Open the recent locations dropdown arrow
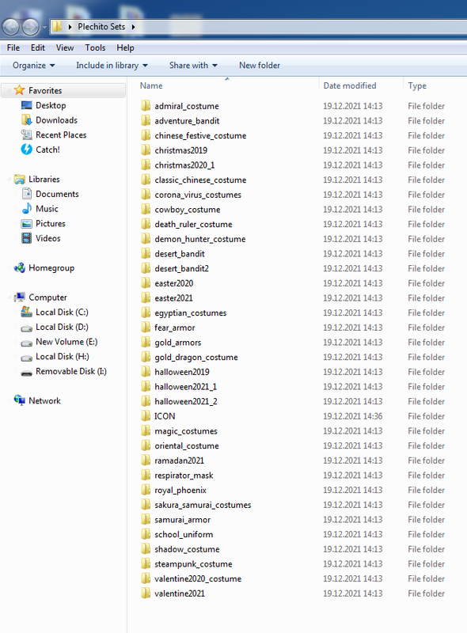Image resolution: width=467 pixels, height=633 pixels. [44, 28]
